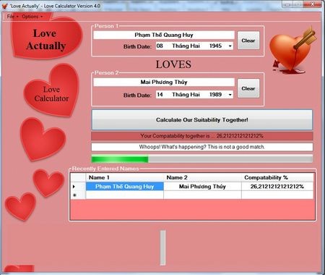
Task: Click the Love Calculator heart graphic
Action: (52, 90)
